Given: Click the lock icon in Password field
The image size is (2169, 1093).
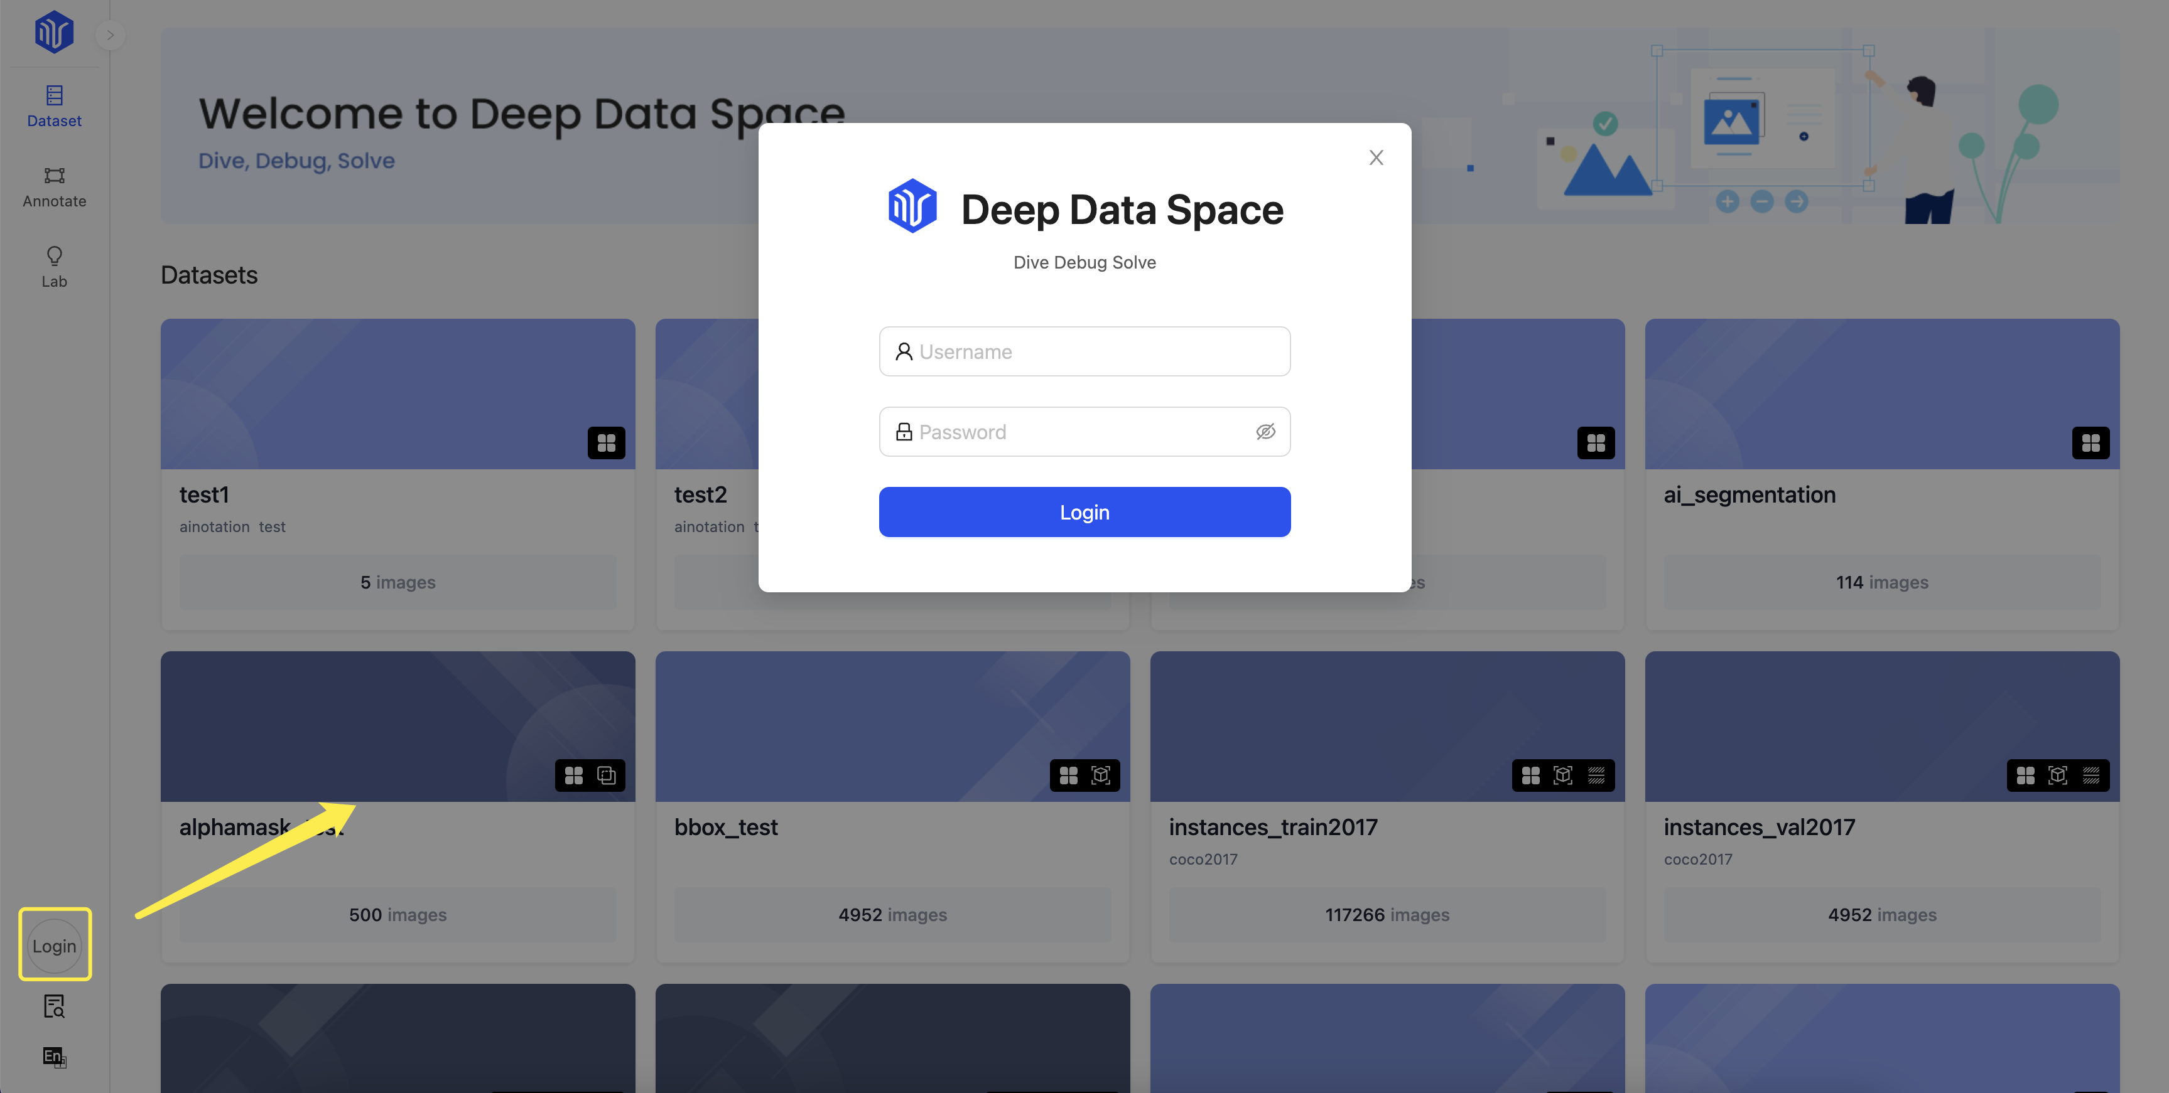Looking at the screenshot, I should click(x=904, y=432).
